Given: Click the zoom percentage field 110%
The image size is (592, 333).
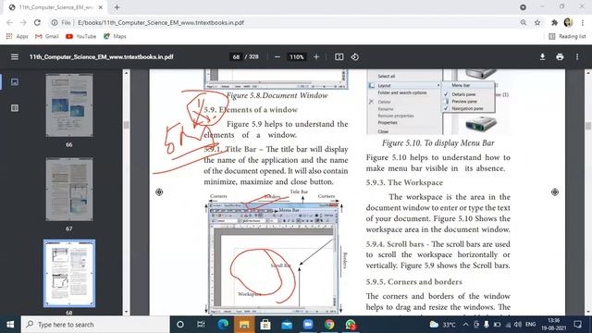Looking at the screenshot, I should pyautogui.click(x=296, y=57).
